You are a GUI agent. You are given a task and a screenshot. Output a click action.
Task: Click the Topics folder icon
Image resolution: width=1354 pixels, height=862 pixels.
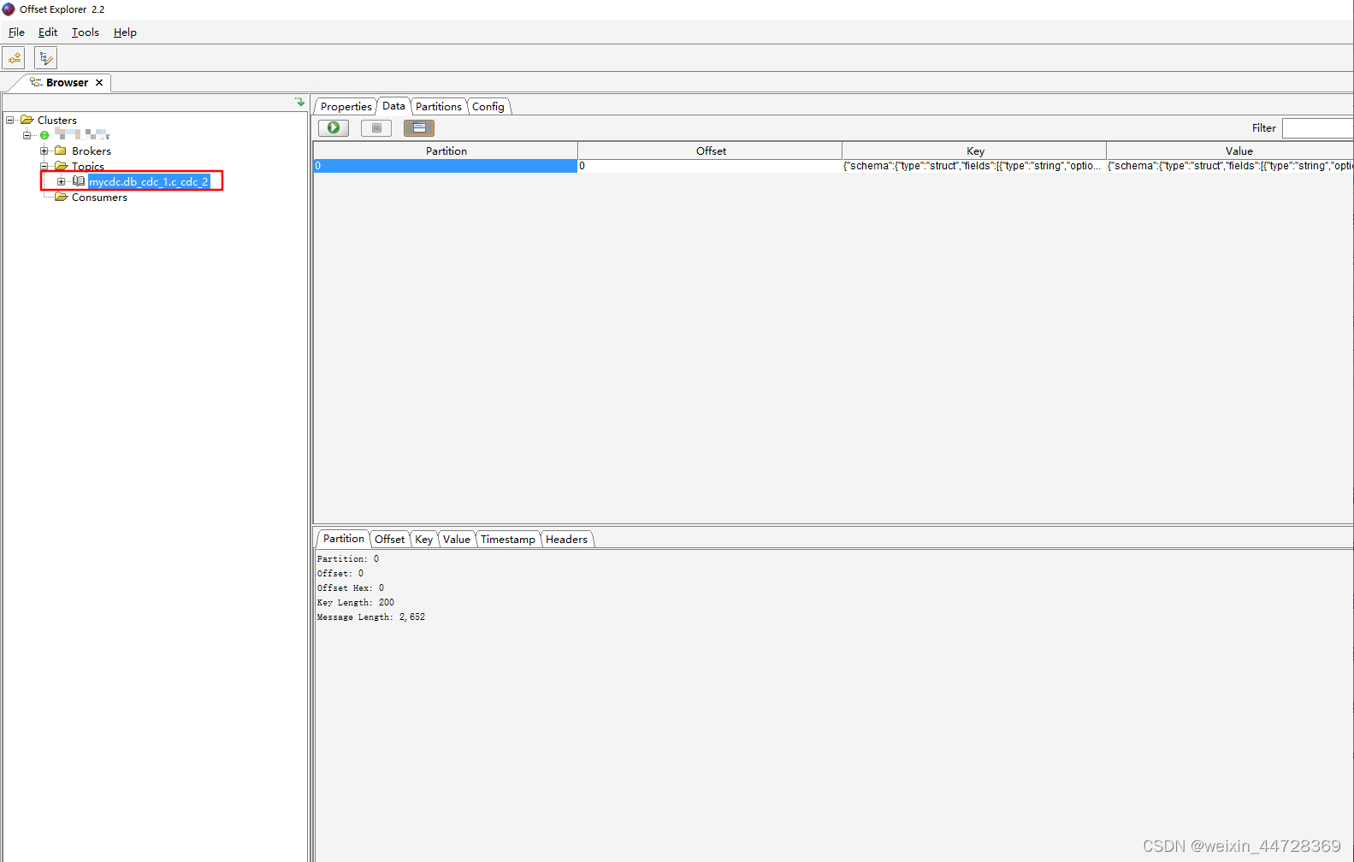coord(61,166)
